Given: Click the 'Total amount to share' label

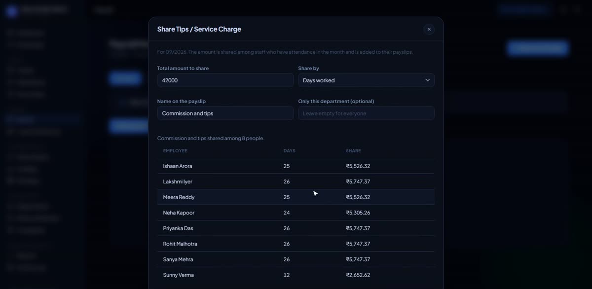Looking at the screenshot, I should point(183,68).
